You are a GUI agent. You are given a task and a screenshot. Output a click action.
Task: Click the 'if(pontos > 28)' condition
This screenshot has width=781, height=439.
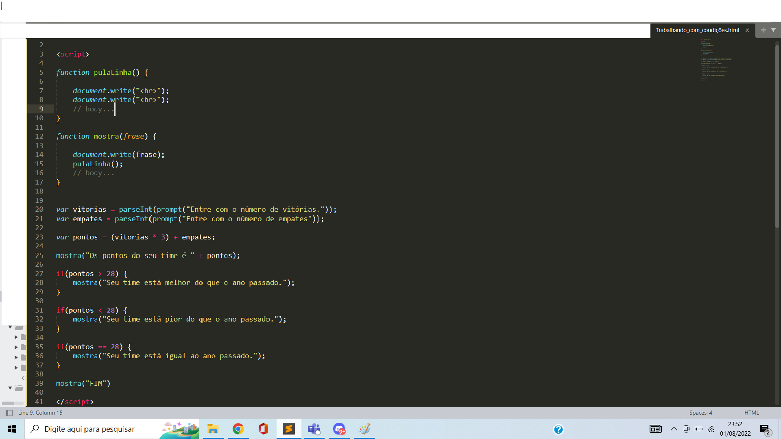[92, 274]
